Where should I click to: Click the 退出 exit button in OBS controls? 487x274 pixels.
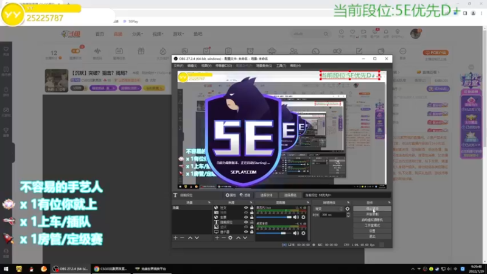coord(372,237)
